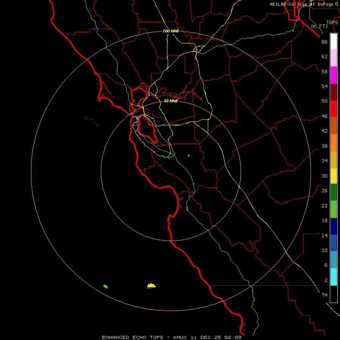
Task: Click the "02:09" timestamp in caption
Action: click(233, 337)
